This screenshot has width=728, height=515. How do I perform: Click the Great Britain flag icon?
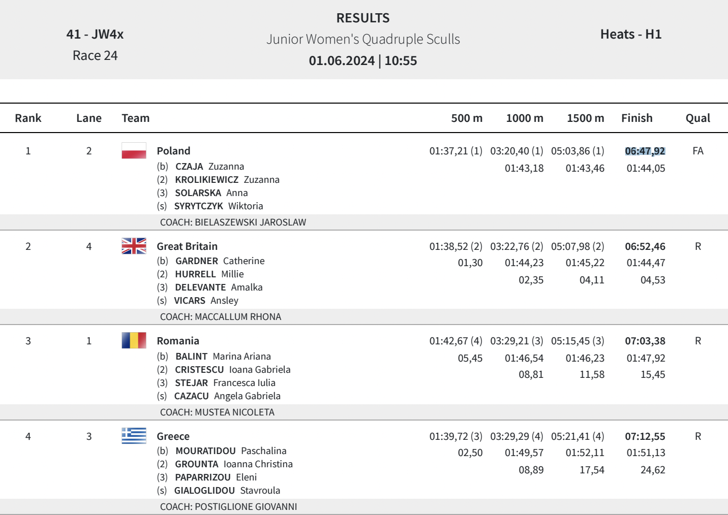(134, 246)
